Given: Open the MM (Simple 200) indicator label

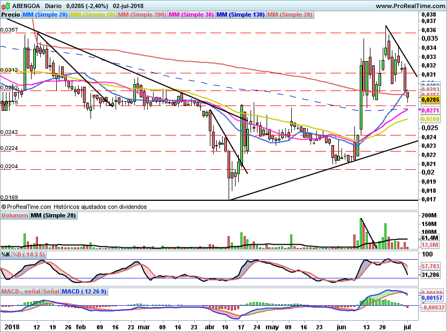Looking at the screenshot, I should click(142, 14).
